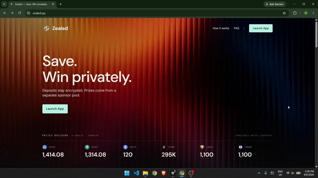Screen dimensions: 318x178
Task: Bookmark this page with the star icon
Action: [284, 13]
